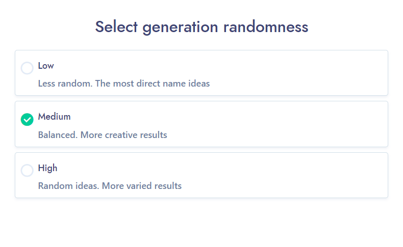Click "Less random. The most direct name ideas" text
This screenshot has width=403, height=247.
[x=124, y=84]
